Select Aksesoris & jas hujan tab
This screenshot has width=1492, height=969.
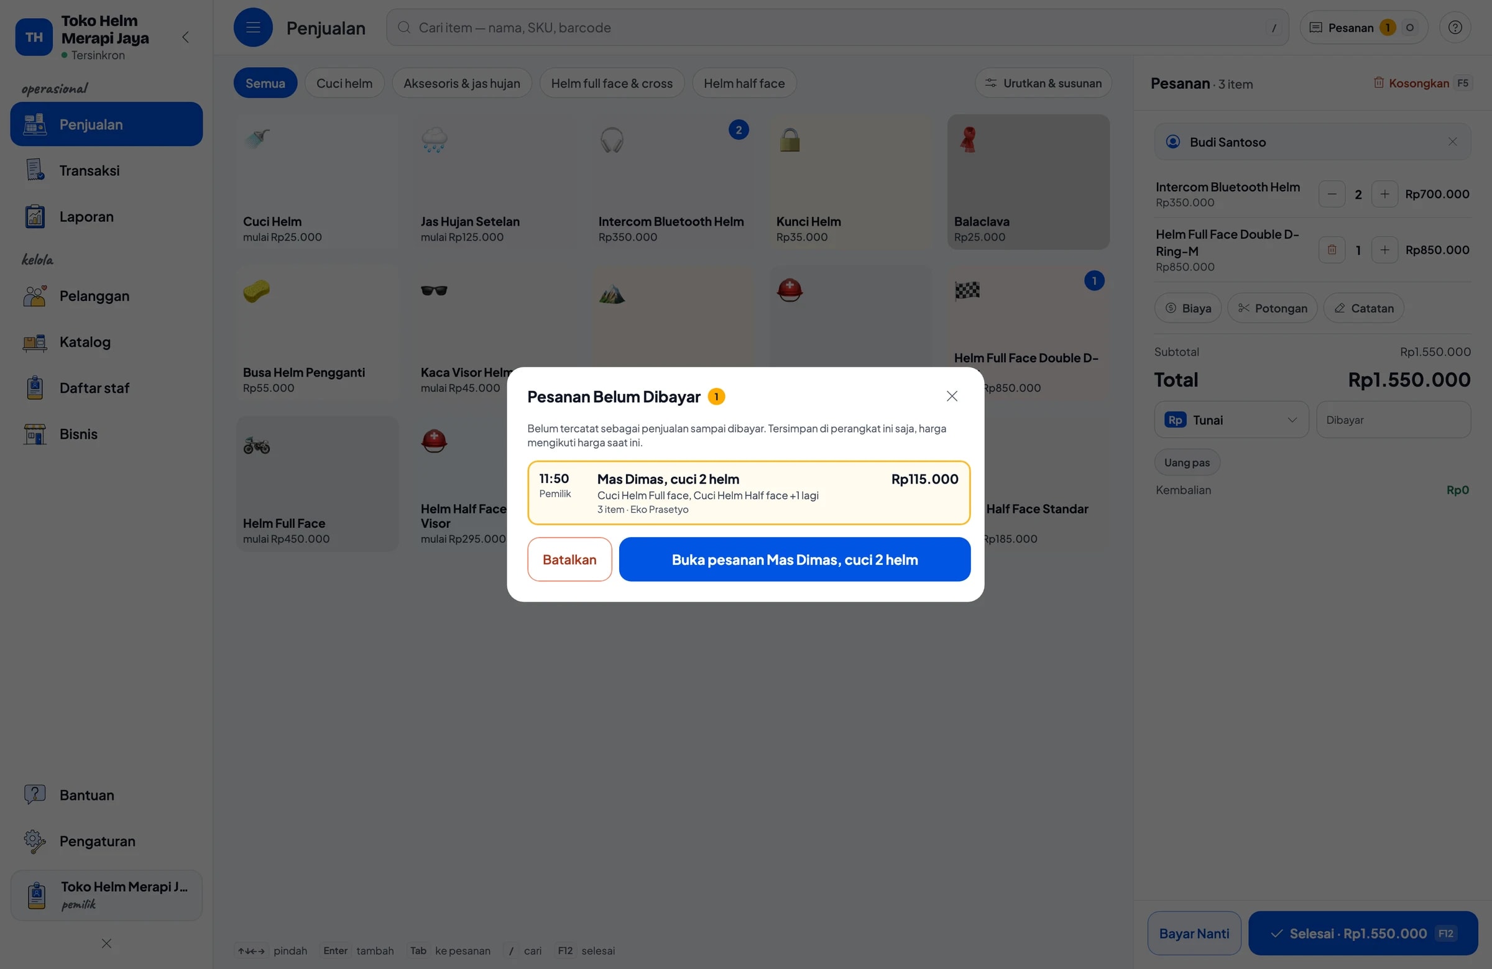461,83
